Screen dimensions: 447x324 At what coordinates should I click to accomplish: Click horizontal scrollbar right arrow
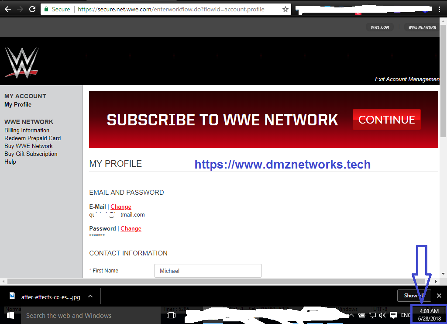[436, 281]
